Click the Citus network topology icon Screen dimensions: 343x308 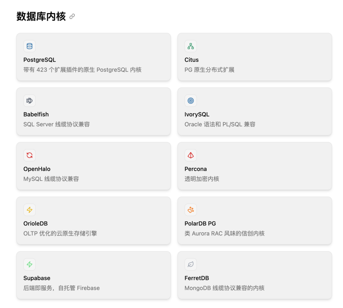[191, 46]
